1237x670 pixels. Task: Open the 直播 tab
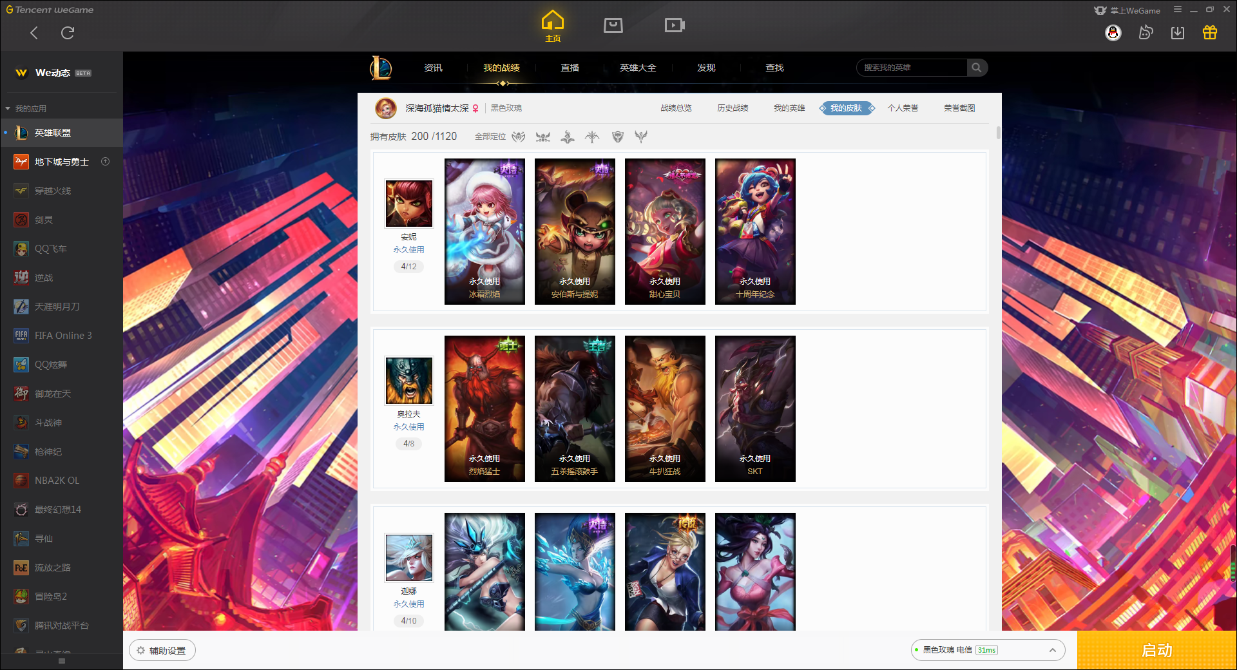pos(570,68)
